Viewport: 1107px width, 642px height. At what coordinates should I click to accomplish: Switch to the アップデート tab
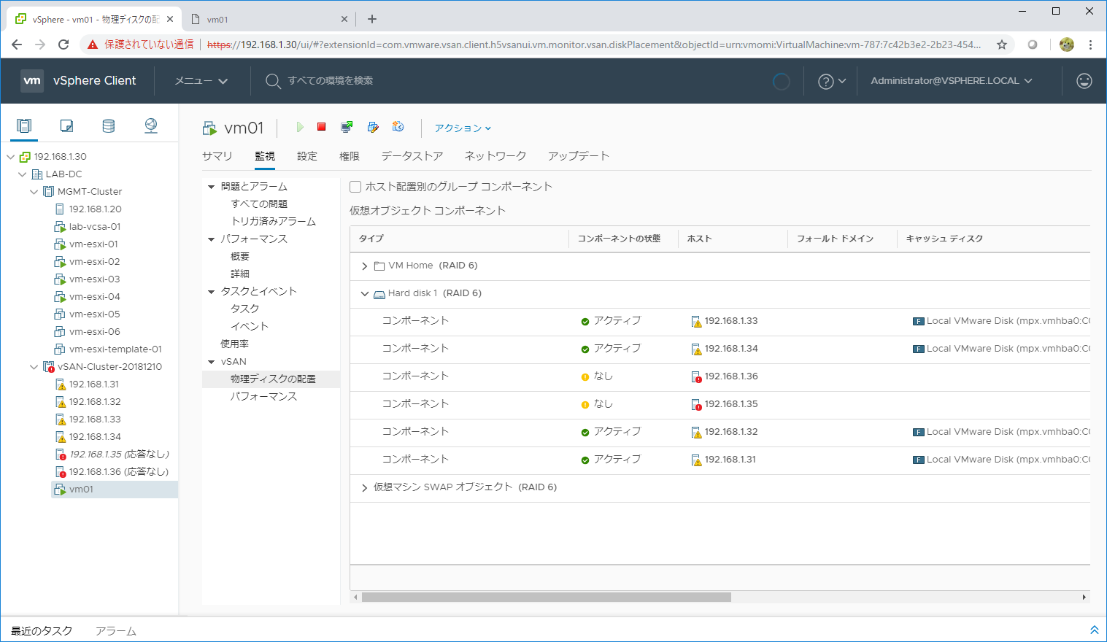[x=579, y=156]
